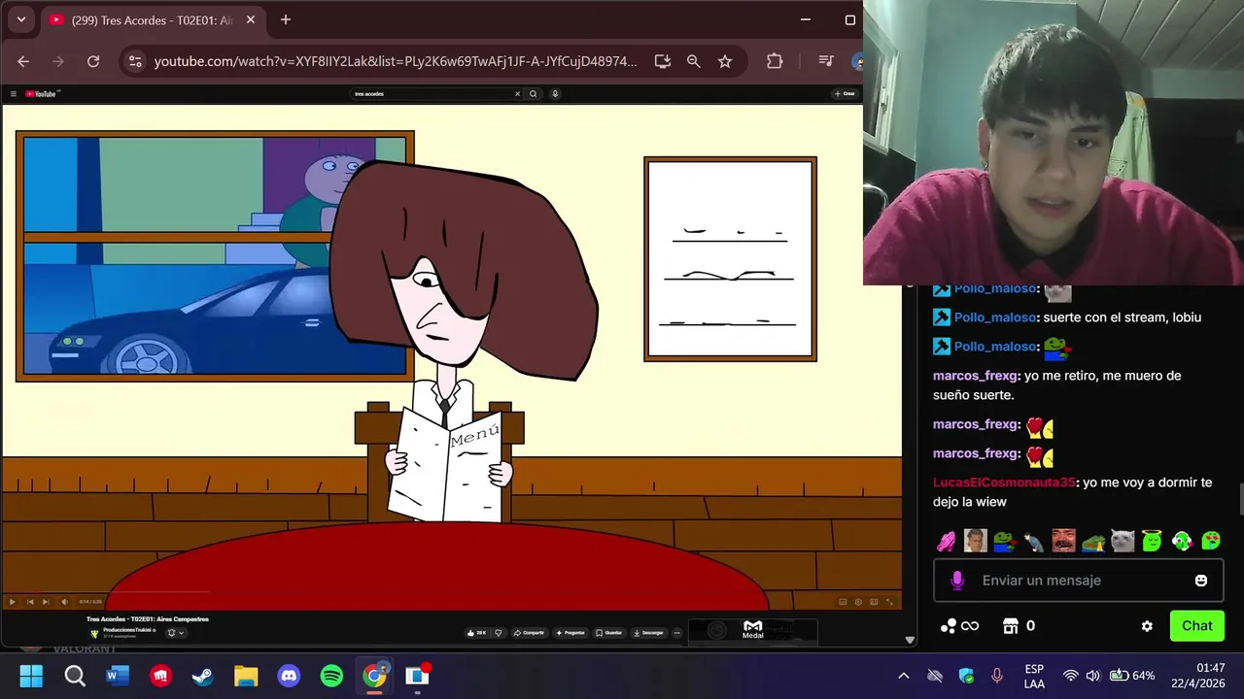
Task: Go back in the browser
Action: point(23,61)
